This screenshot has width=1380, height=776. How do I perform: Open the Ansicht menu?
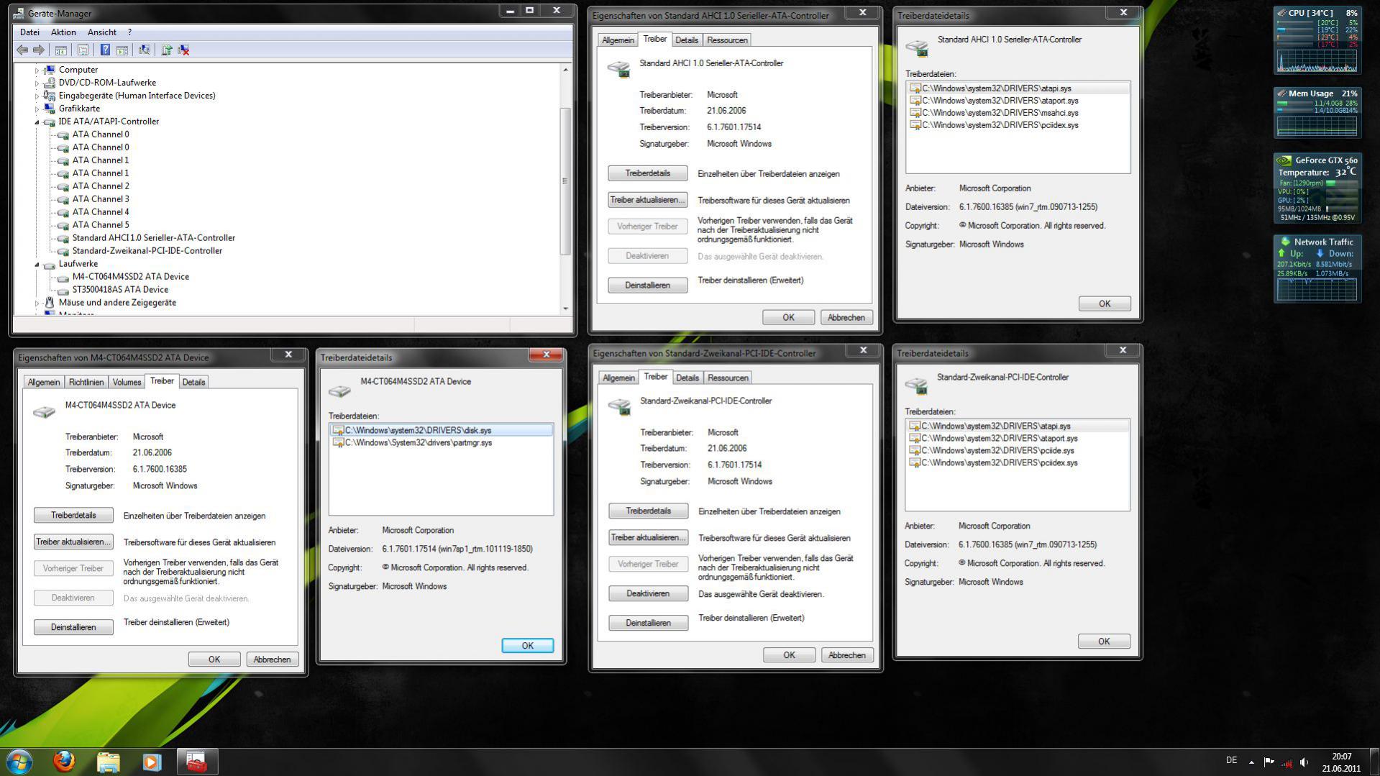point(102,32)
